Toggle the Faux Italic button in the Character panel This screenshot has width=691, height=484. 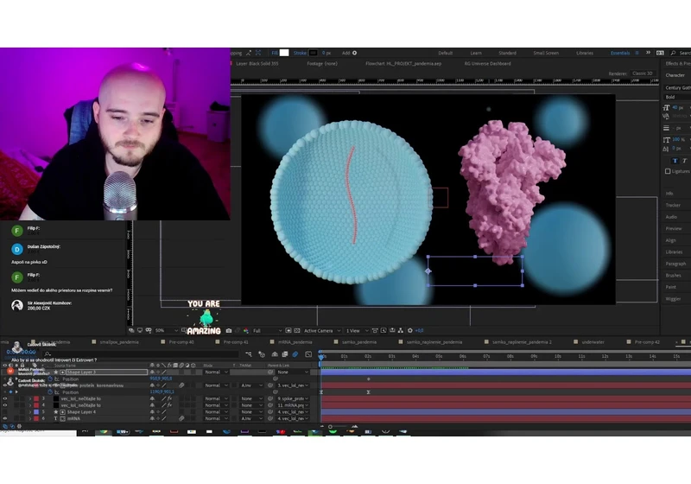(684, 161)
